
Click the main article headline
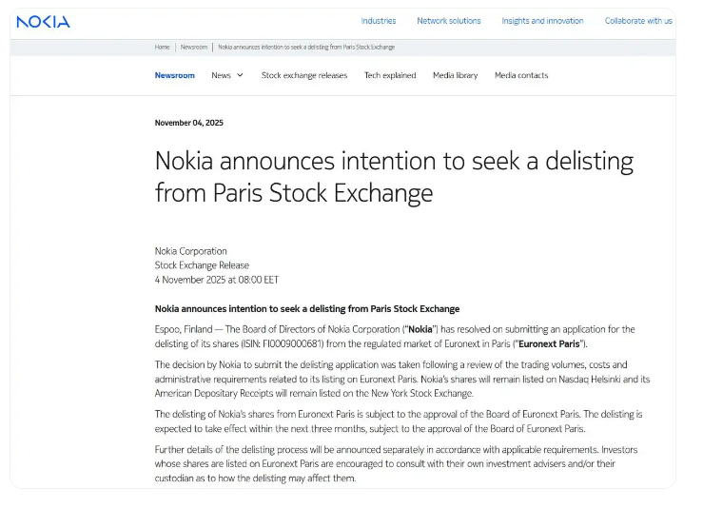click(394, 177)
